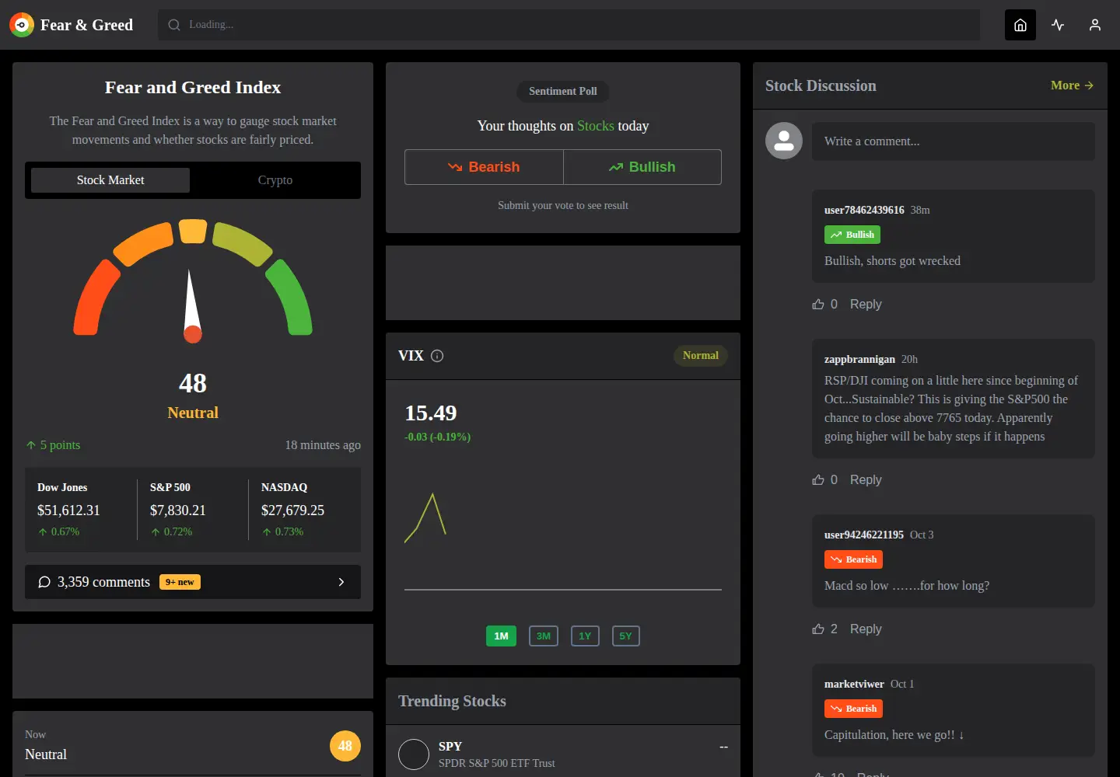Reply to user78462439616's comment

point(866,305)
